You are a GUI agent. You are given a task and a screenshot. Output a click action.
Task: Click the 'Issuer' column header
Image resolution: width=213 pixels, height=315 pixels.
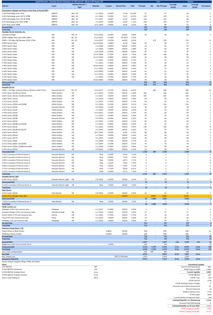point(54,6)
